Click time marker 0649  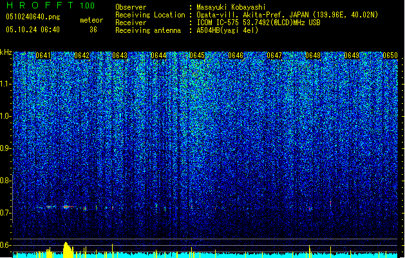click(352, 55)
